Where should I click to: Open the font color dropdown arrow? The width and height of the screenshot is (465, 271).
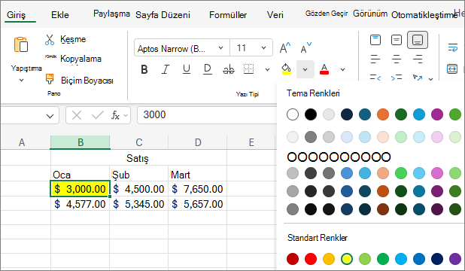tap(342, 70)
